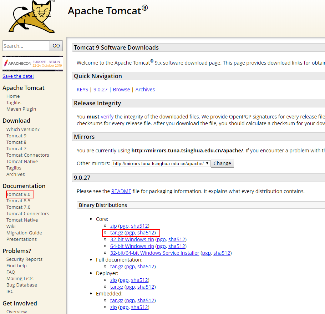Screen dimensions: 325x314
Task: Open sha512 for Deployer tar.gz
Action: 146,287
